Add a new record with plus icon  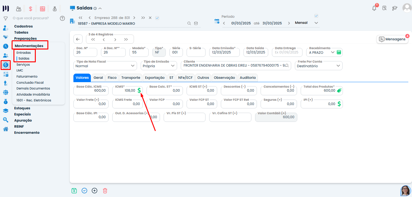pos(95,191)
